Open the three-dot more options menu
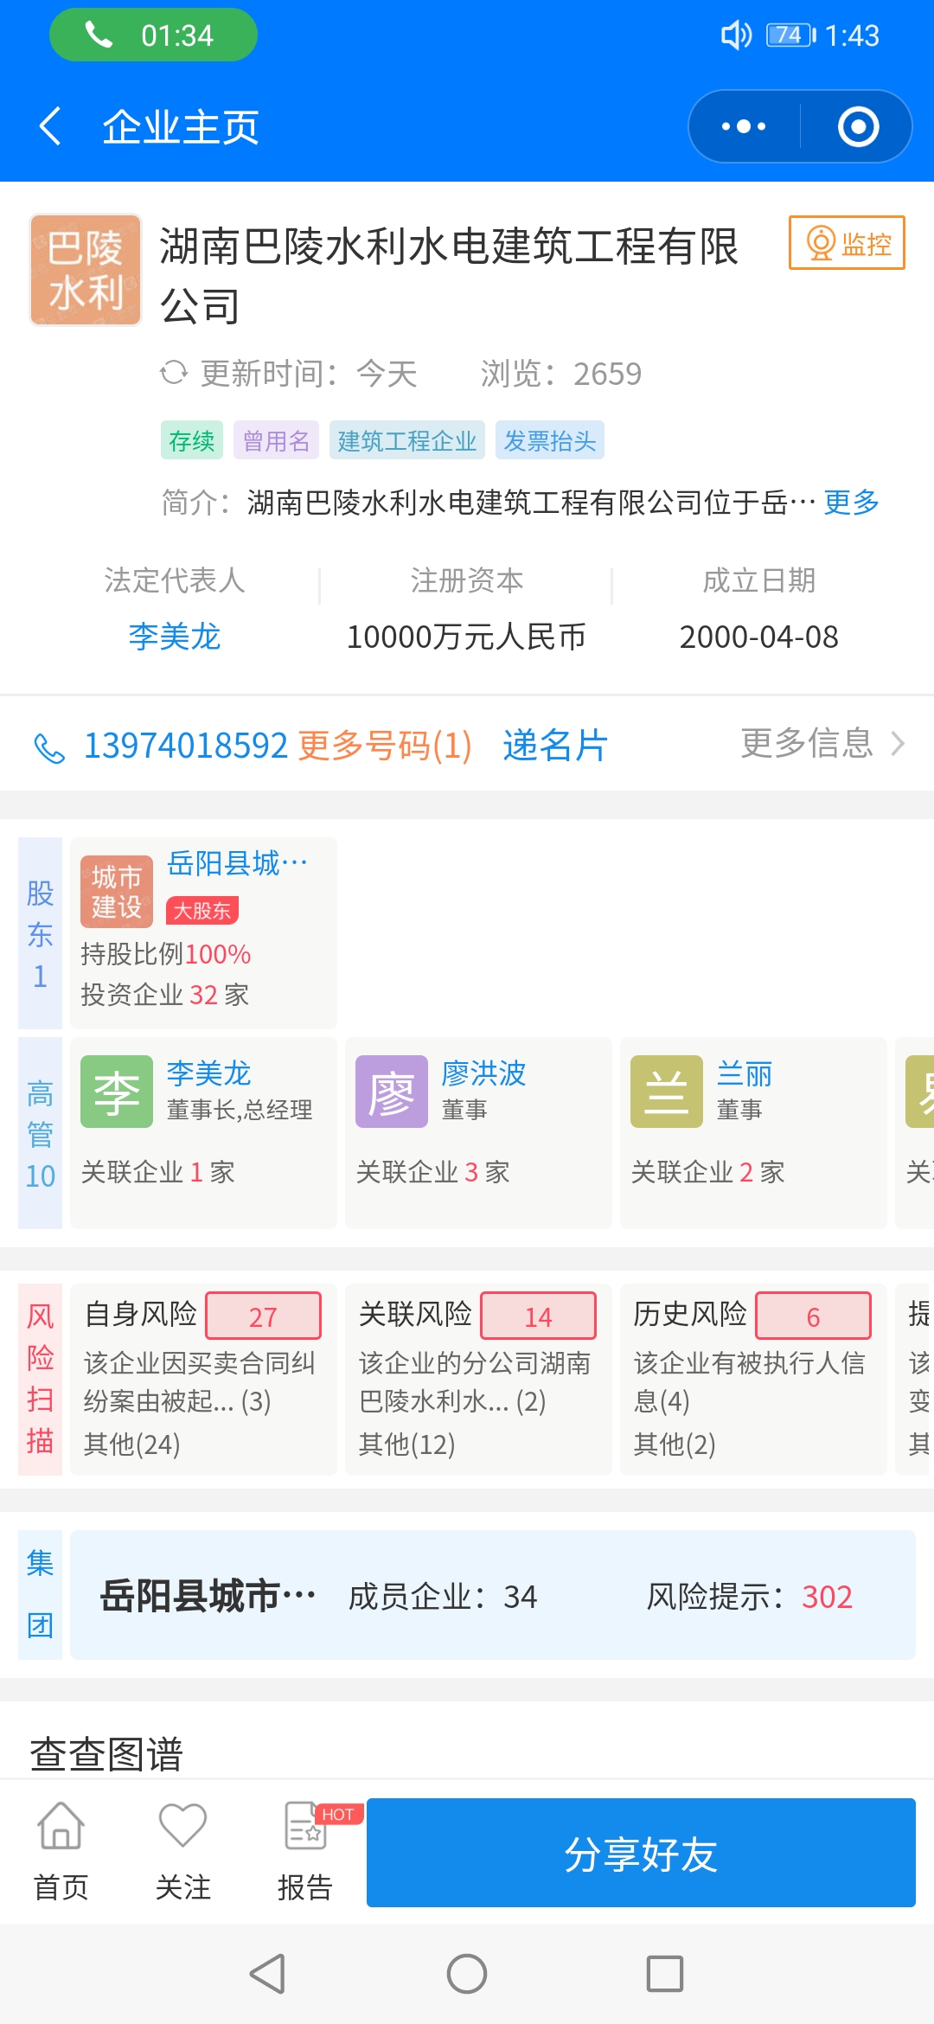The width and height of the screenshot is (934, 2024). 744,126
